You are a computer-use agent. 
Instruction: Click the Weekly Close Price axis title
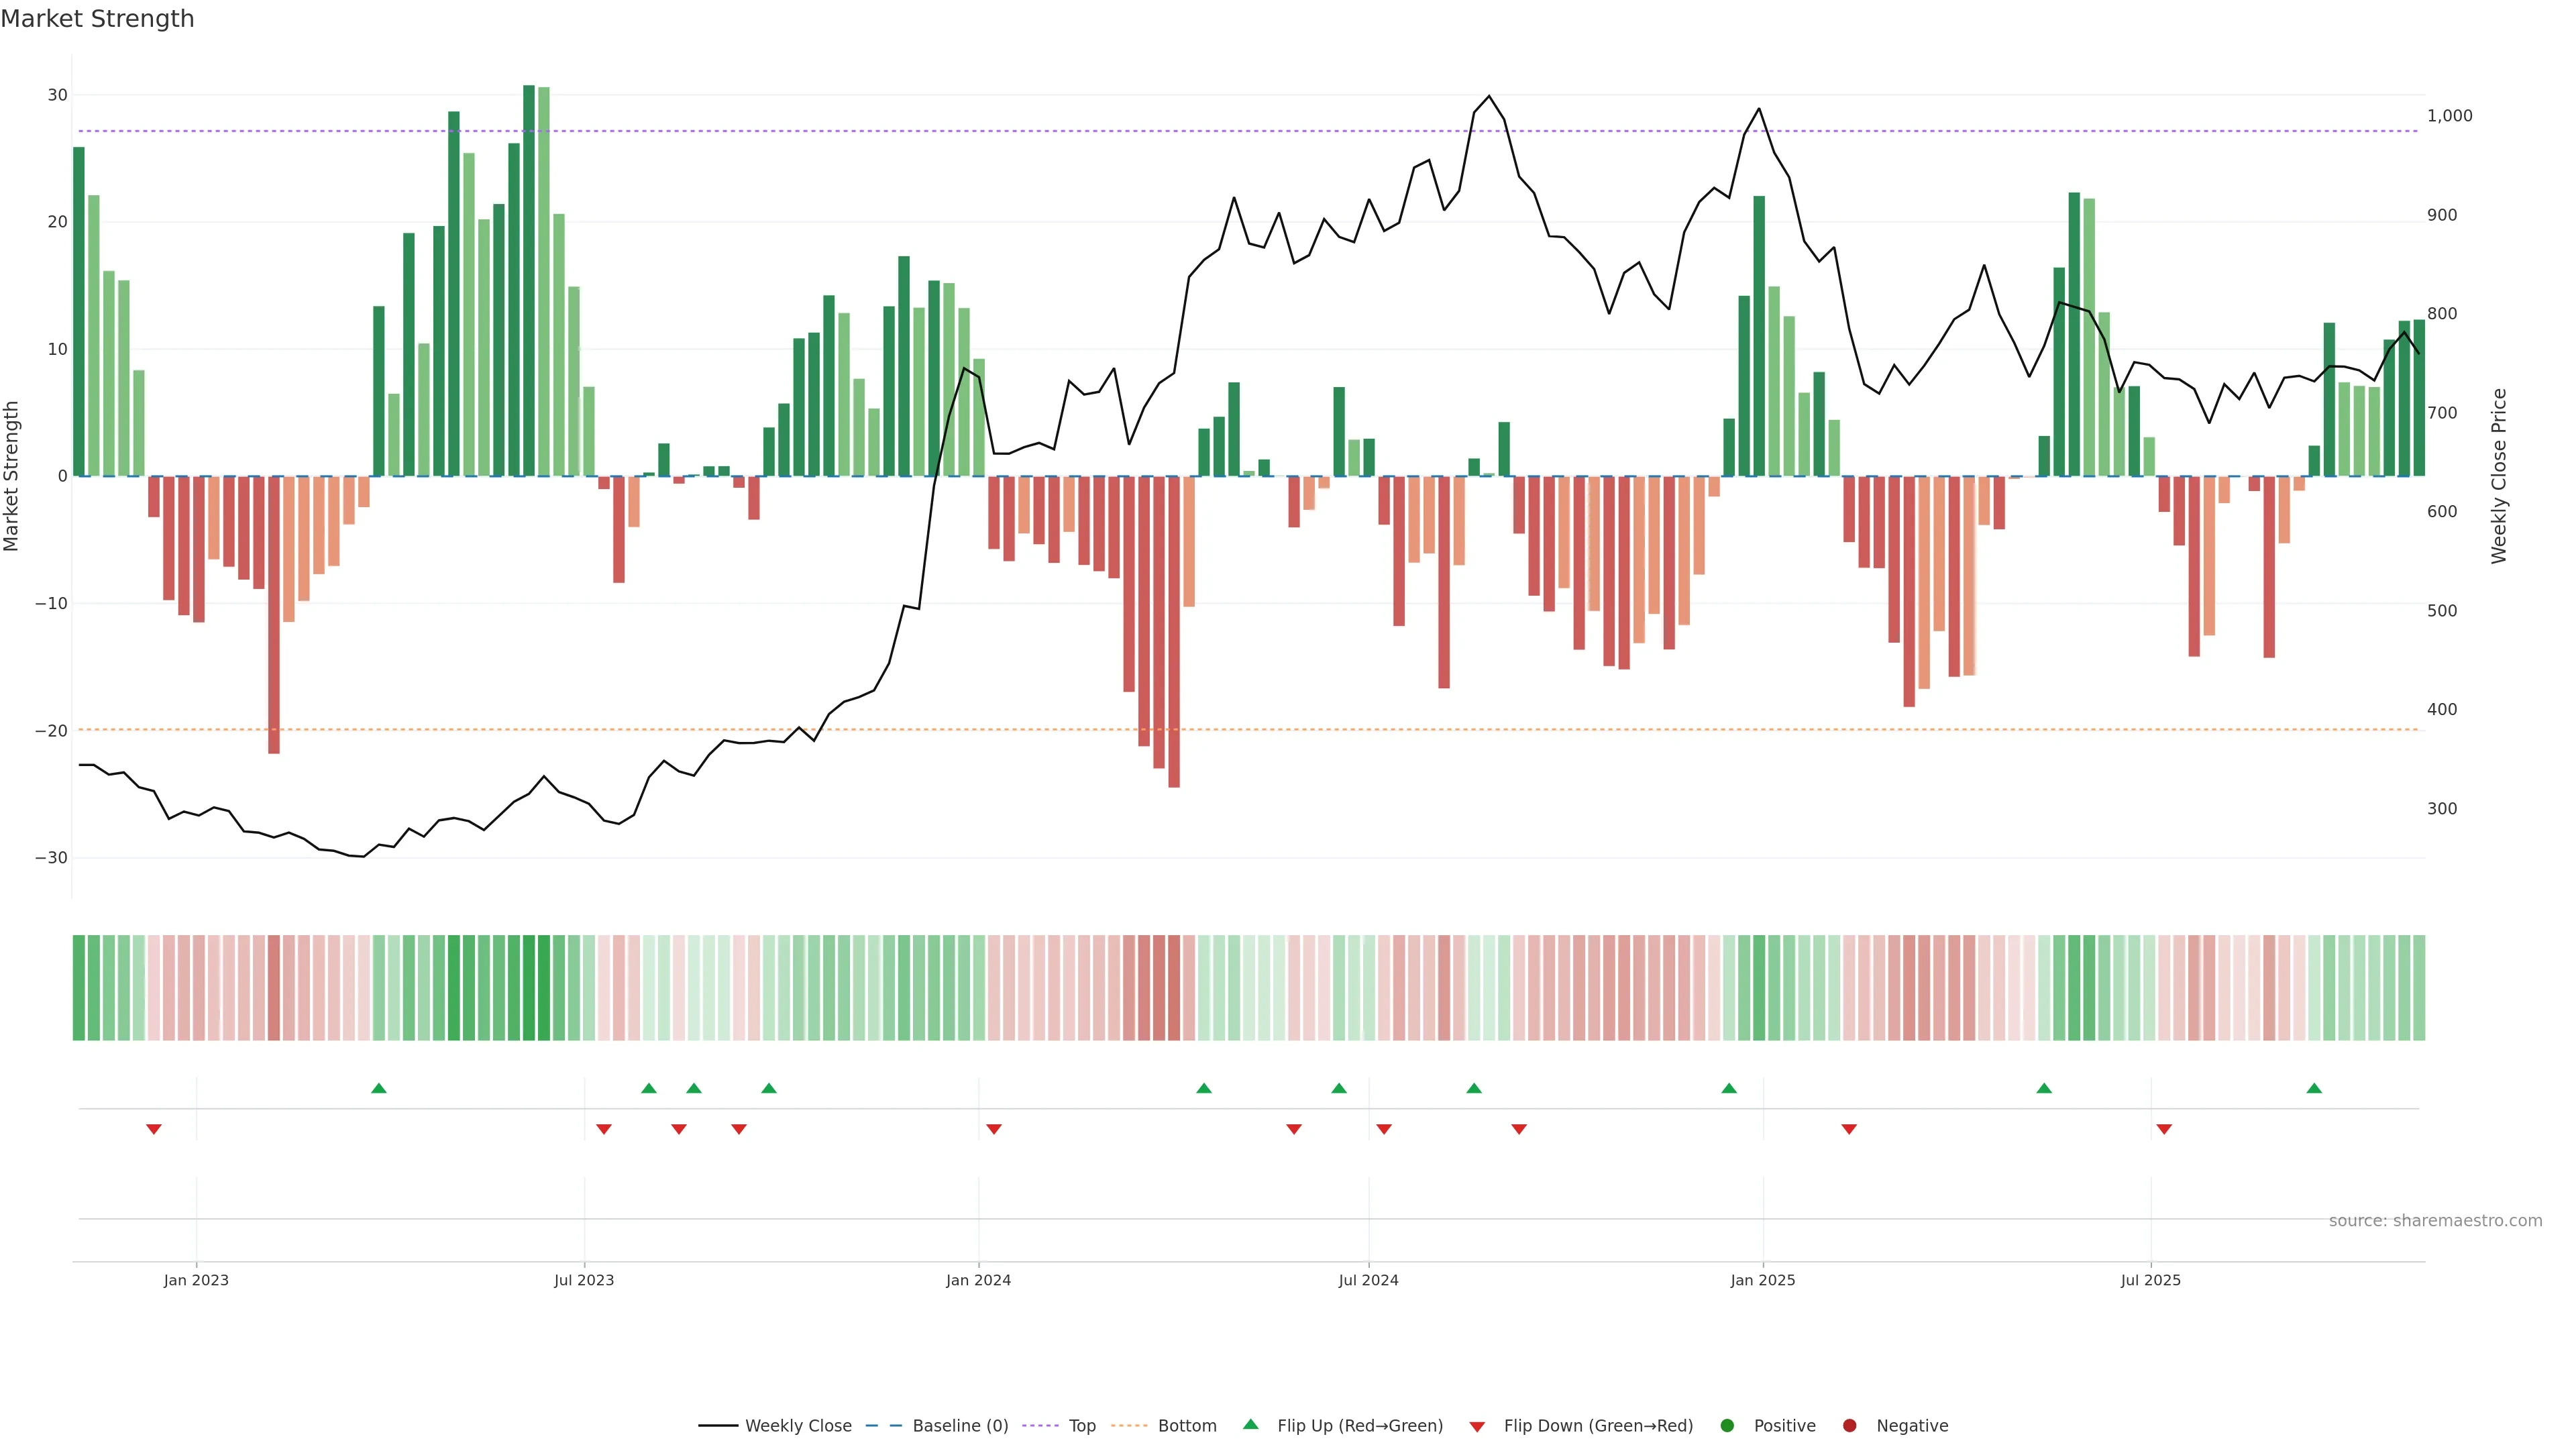coord(2499,476)
